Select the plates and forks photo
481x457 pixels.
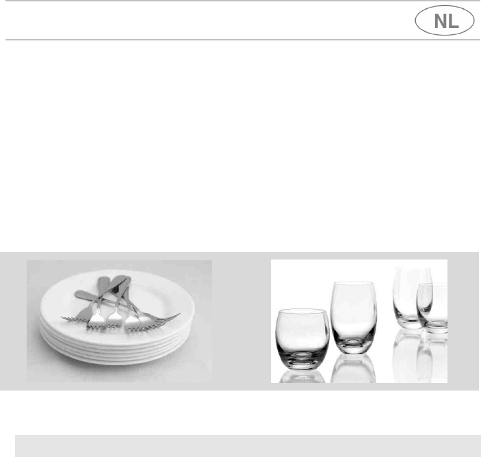(119, 321)
